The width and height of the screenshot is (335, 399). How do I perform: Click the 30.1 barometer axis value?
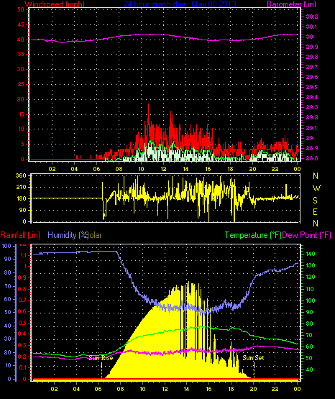click(311, 27)
